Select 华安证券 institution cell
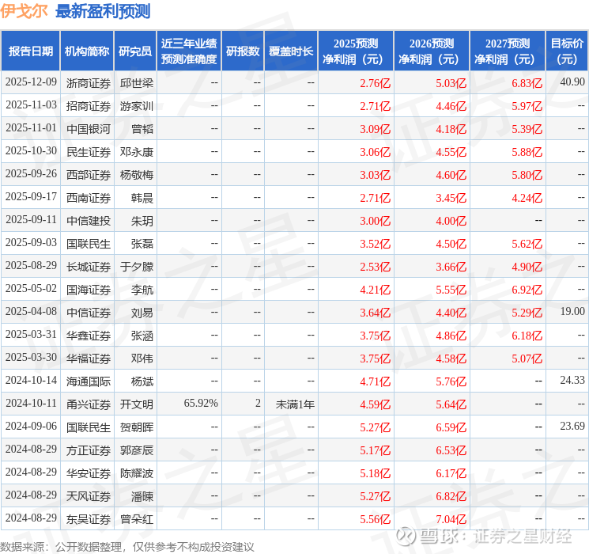 pos(89,472)
